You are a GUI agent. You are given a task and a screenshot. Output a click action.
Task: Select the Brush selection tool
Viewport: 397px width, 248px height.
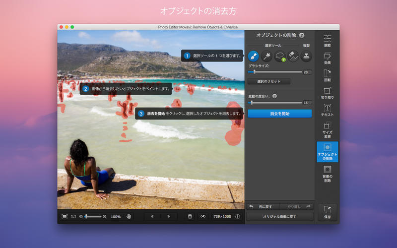(x=253, y=56)
